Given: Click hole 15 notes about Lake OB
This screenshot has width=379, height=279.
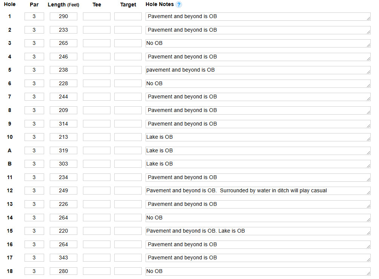Looking at the screenshot, I should tap(258, 231).
